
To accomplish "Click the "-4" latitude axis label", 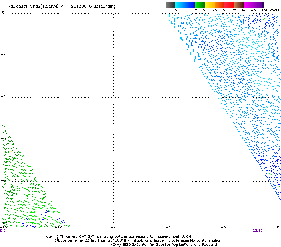I will pyautogui.click(x=3, y=96).
